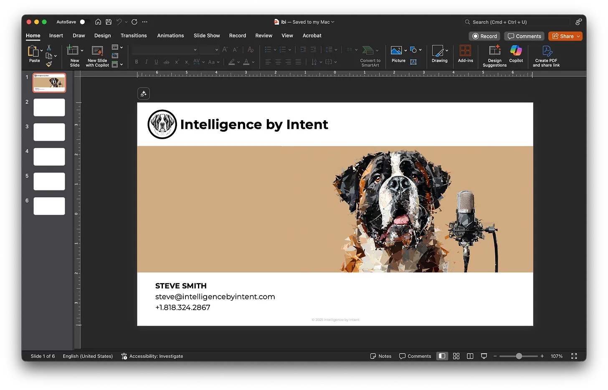The image size is (608, 390).
Task: Expand the Paste options dropdown arrow
Action: (41, 51)
